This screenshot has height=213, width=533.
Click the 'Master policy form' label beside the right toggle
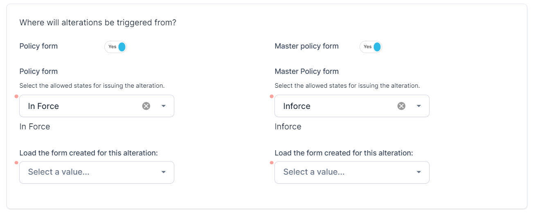306,46
